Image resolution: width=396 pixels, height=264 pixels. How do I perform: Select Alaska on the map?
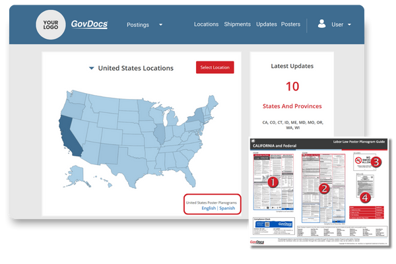click(x=77, y=176)
